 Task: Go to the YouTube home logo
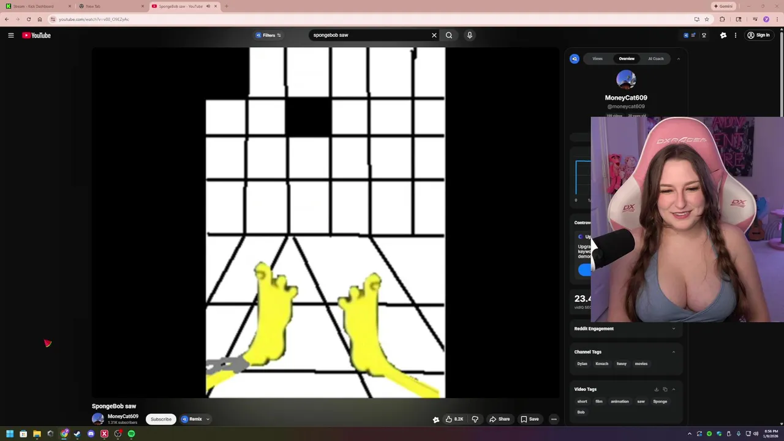37,36
